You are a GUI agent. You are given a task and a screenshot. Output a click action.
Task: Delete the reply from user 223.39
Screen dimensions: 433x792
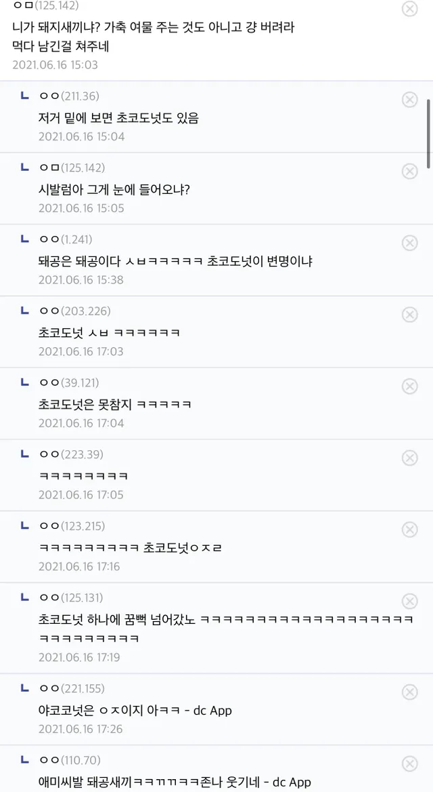409,458
